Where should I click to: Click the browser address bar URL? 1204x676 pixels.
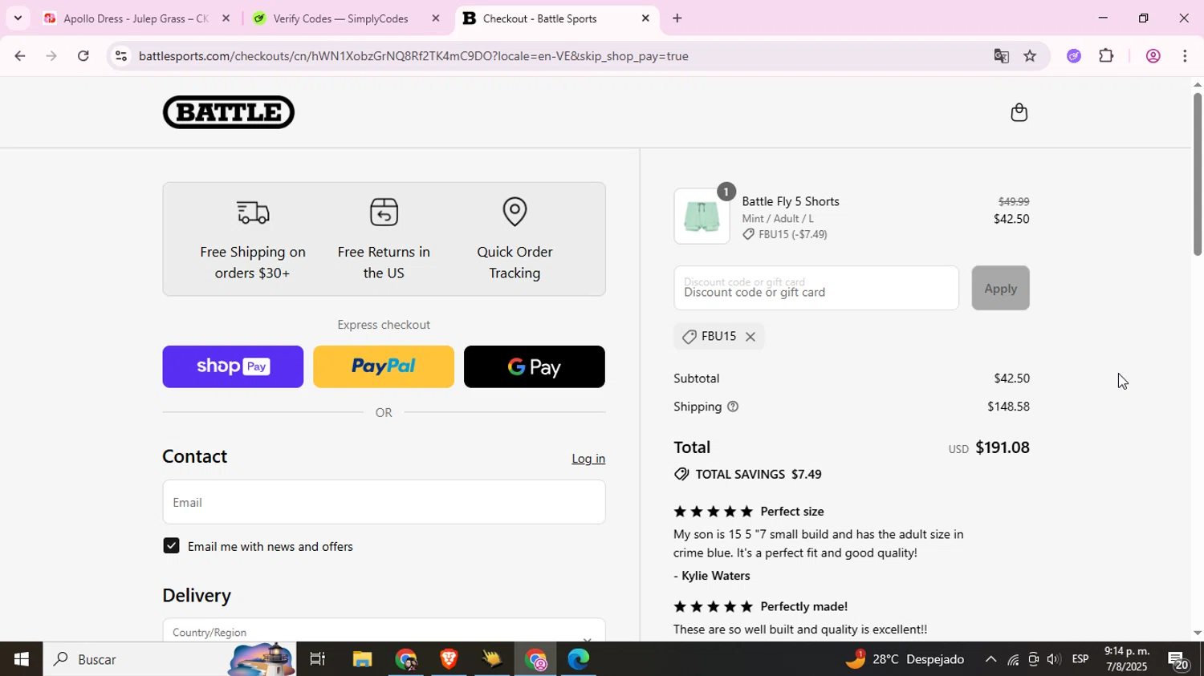coord(413,56)
